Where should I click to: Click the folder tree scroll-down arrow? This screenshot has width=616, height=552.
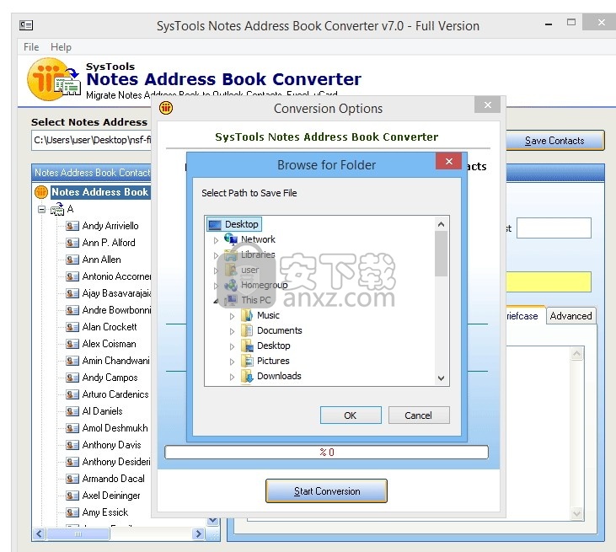(x=441, y=378)
